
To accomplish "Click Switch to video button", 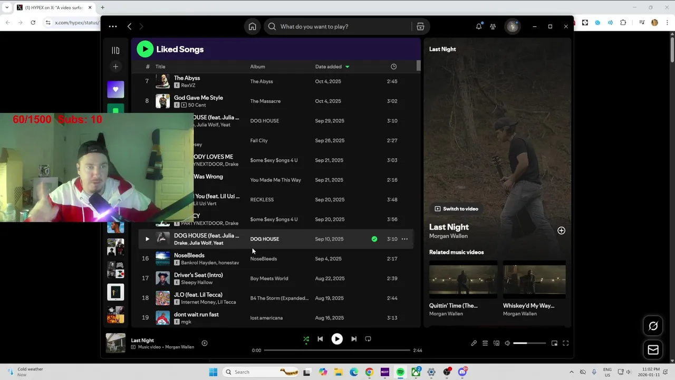I will (456, 209).
